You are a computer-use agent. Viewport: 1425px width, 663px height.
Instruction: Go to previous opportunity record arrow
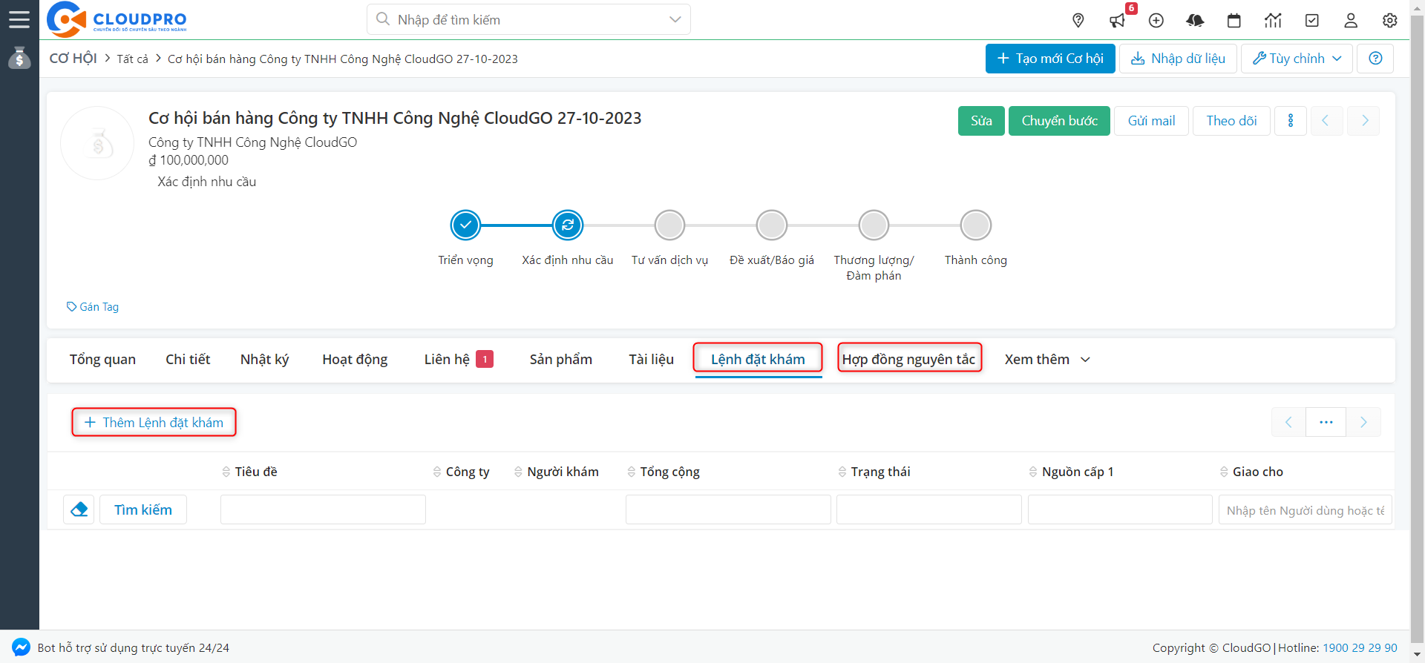click(1326, 121)
